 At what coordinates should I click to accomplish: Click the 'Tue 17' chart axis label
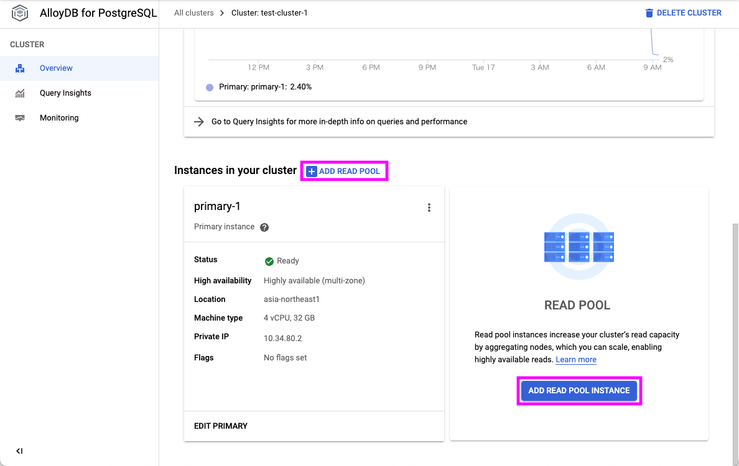483,67
